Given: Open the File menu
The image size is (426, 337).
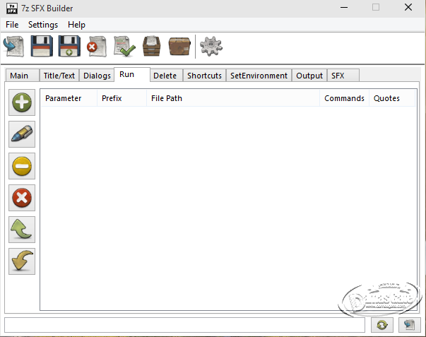Looking at the screenshot, I should (x=12, y=25).
